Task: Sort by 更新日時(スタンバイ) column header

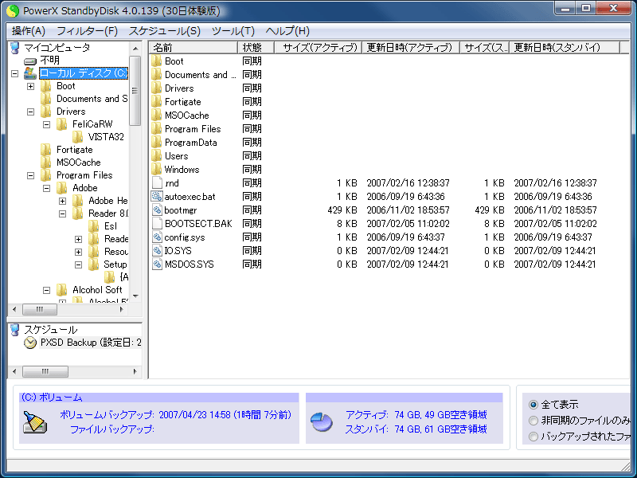Action: coord(565,48)
